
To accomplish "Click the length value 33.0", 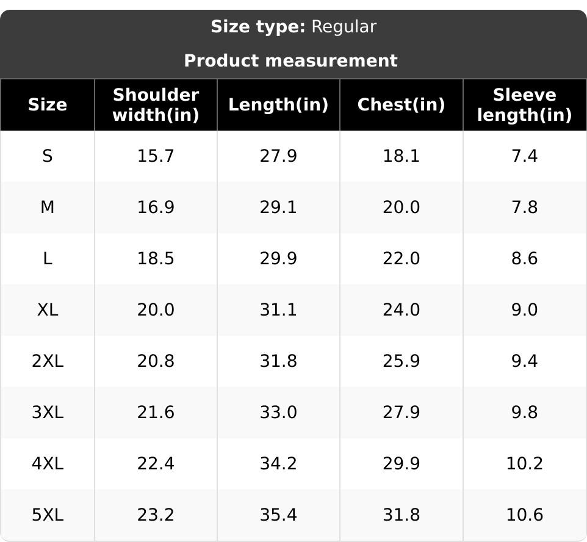I will 278,413.
